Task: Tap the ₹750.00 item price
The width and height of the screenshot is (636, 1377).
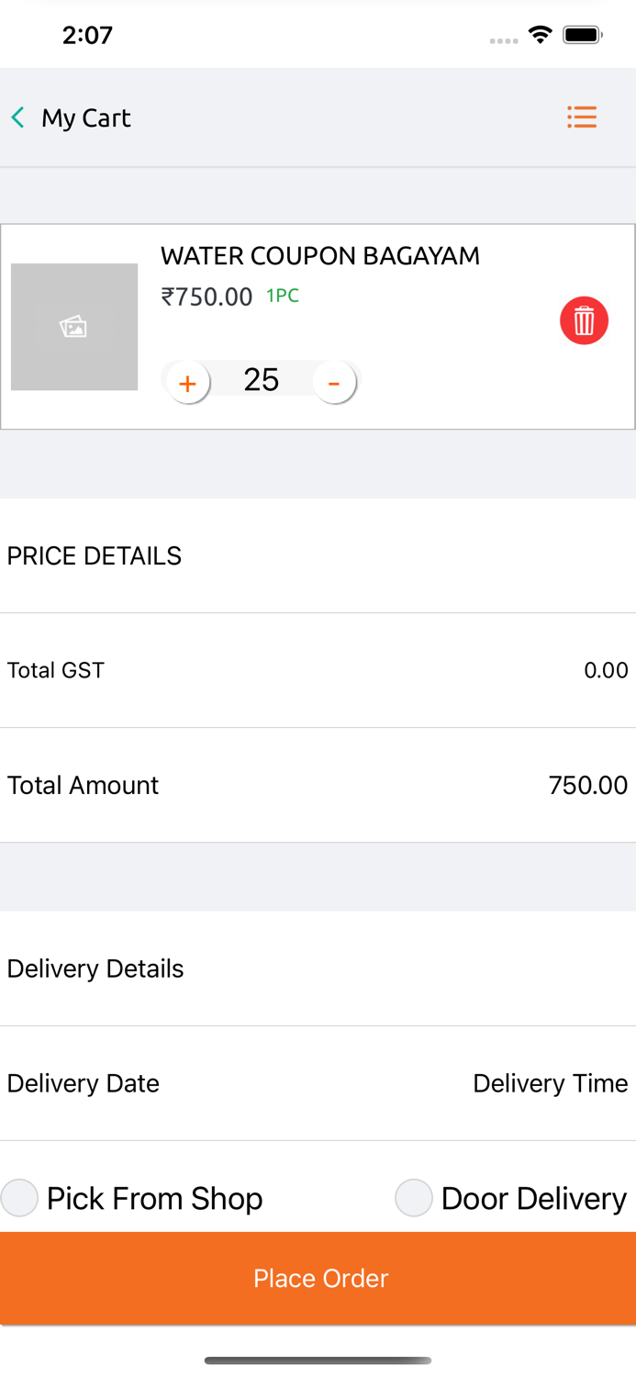Action: tap(206, 297)
